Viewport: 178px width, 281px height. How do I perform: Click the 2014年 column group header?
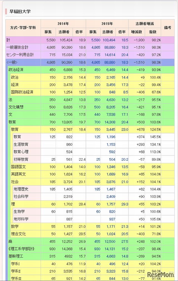coord(63,24)
